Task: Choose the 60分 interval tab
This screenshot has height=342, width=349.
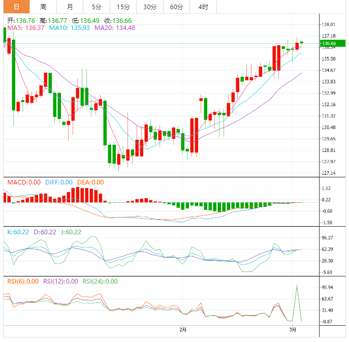Action: click(176, 7)
